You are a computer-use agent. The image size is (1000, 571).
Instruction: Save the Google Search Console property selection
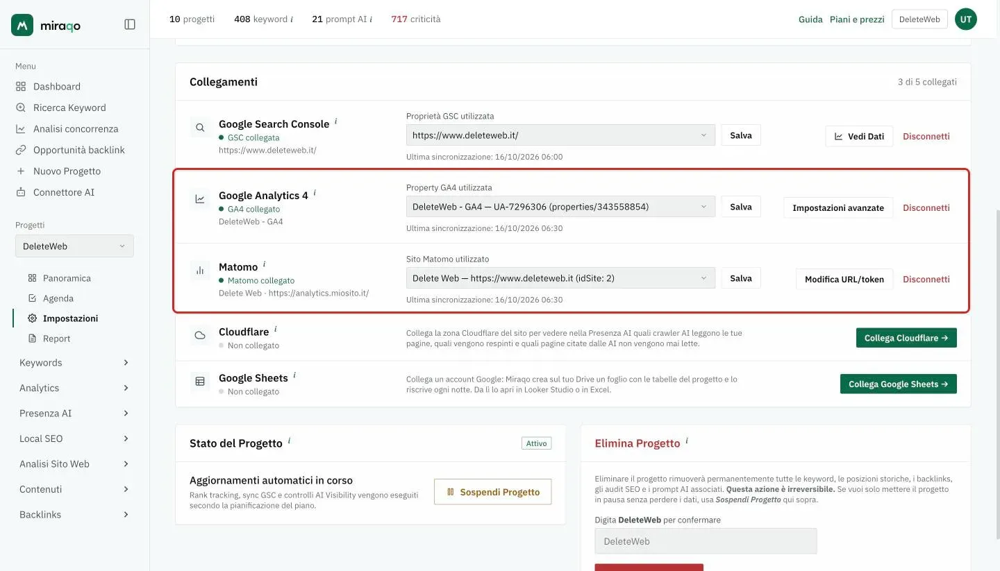click(741, 135)
